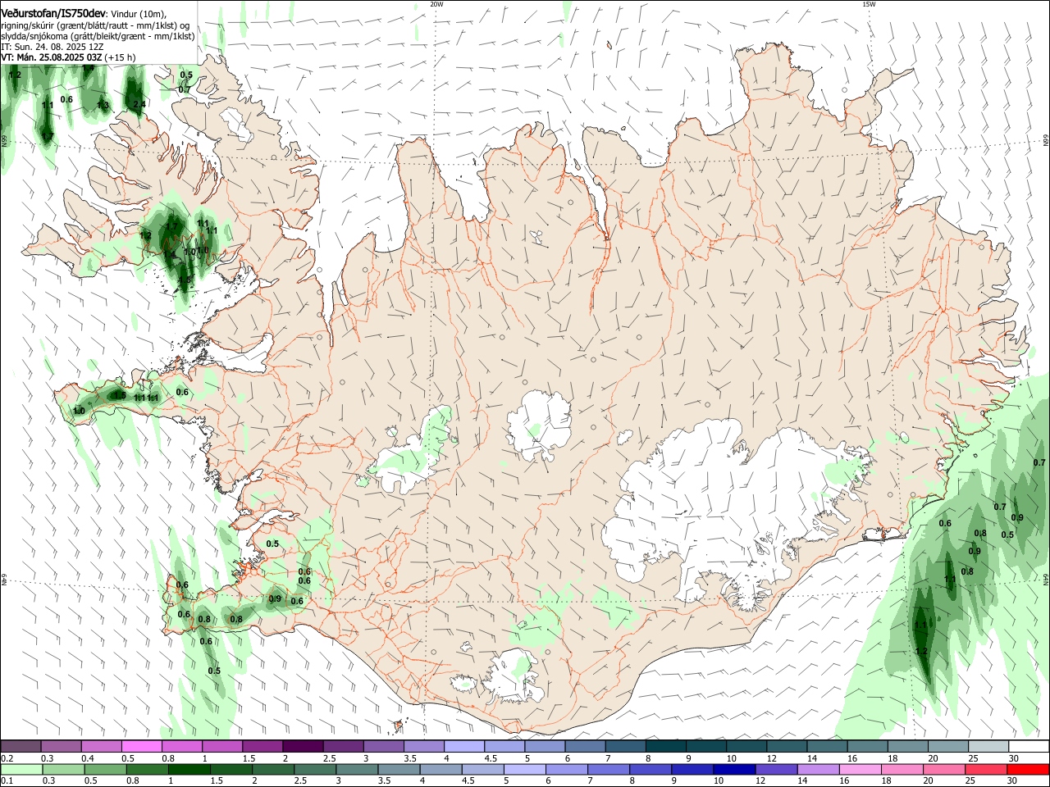The width and height of the screenshot is (1050, 787).
Task: Pick the white above-30 snow swatch
Action: [x=1028, y=747]
